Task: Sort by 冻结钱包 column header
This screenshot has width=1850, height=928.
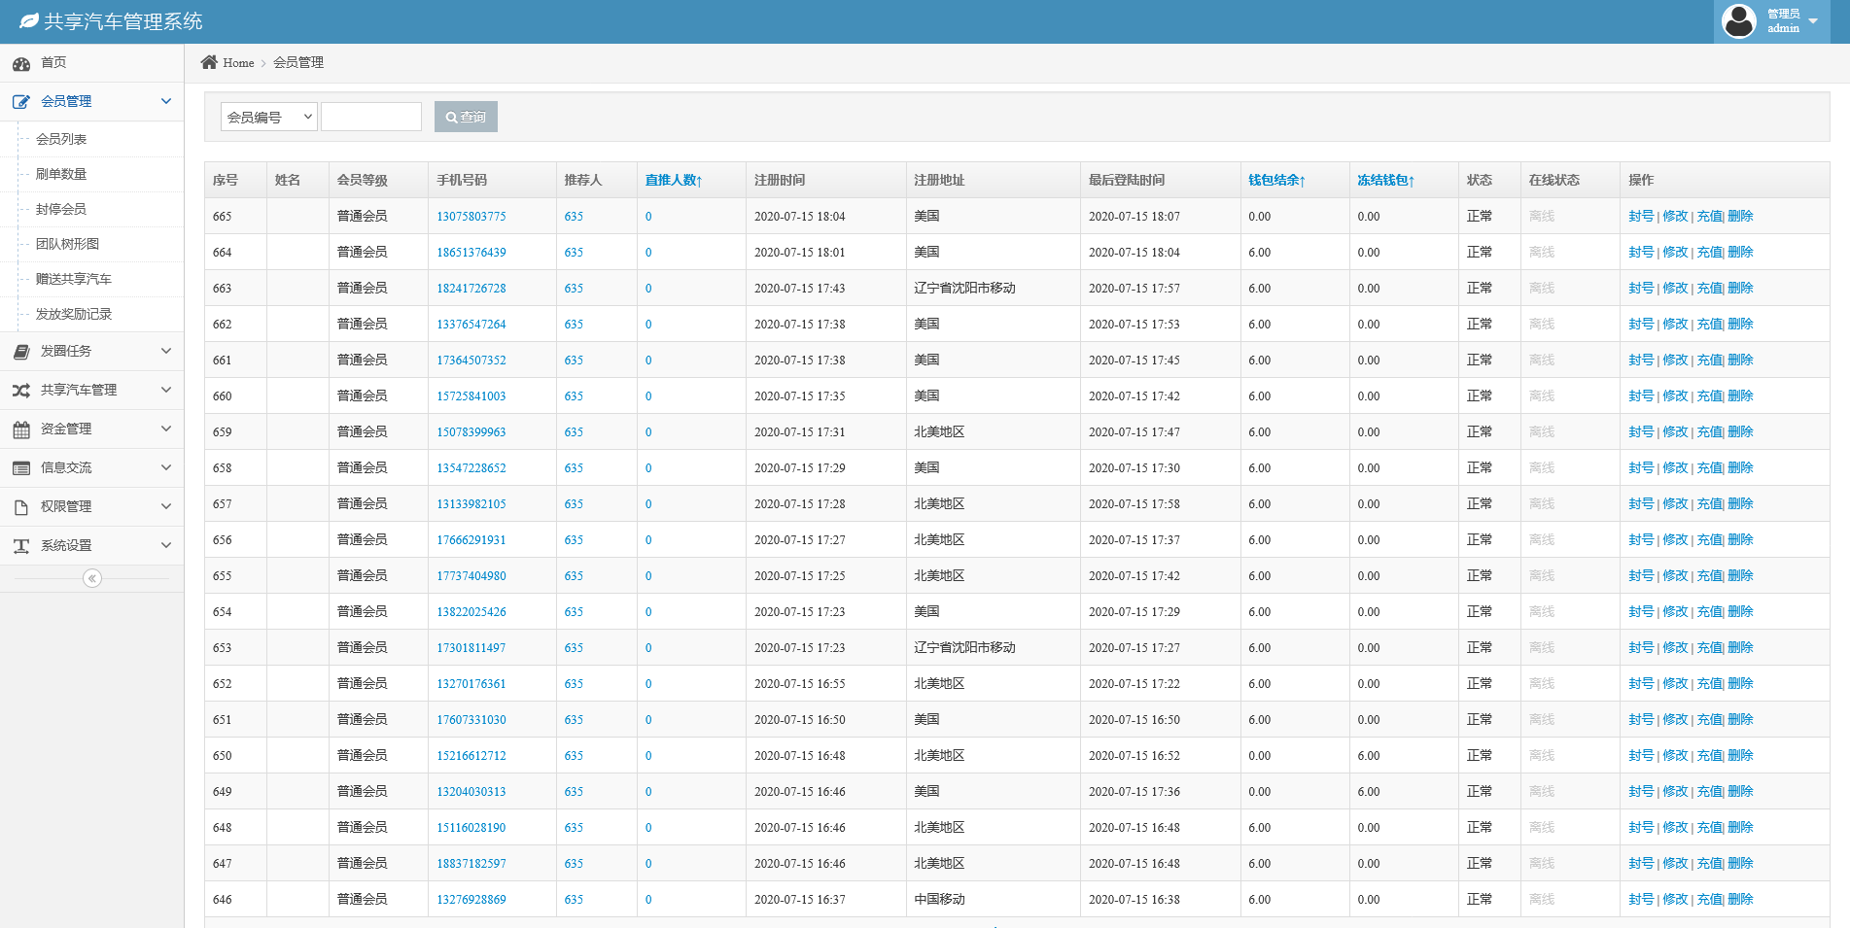Action: pos(1385,180)
